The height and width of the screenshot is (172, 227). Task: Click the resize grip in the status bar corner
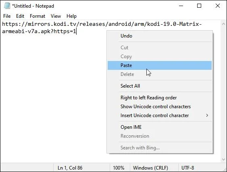pos(225,170)
